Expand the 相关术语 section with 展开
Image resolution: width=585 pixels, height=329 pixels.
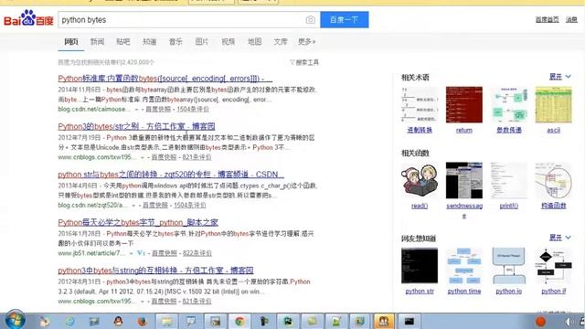click(559, 77)
